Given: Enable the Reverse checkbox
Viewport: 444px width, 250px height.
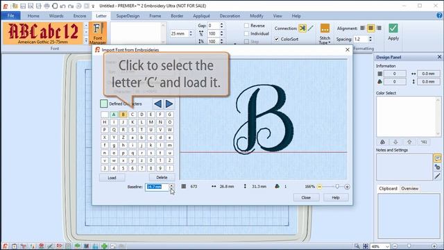Looking at the screenshot, I should coord(247,26).
